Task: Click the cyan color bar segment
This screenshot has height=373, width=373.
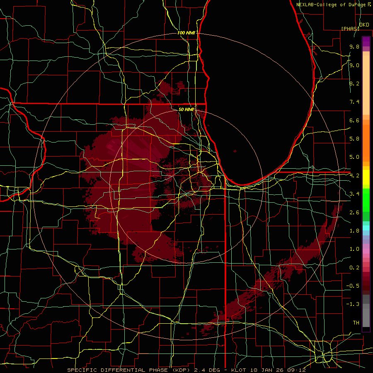Action: click(x=366, y=228)
